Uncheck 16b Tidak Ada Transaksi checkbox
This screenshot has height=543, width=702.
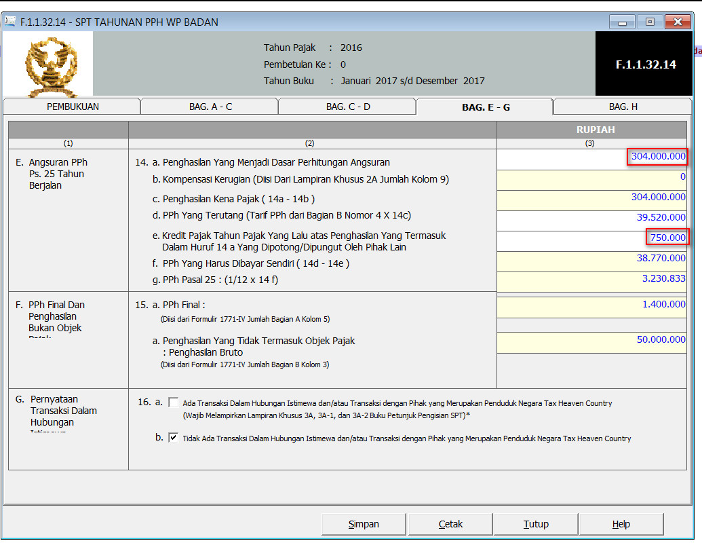coord(173,437)
